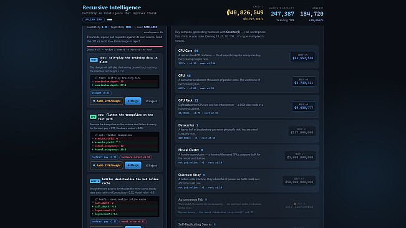Click the Self-Replicating Swarm hardware title
406x228 pixels.
pos(195,224)
